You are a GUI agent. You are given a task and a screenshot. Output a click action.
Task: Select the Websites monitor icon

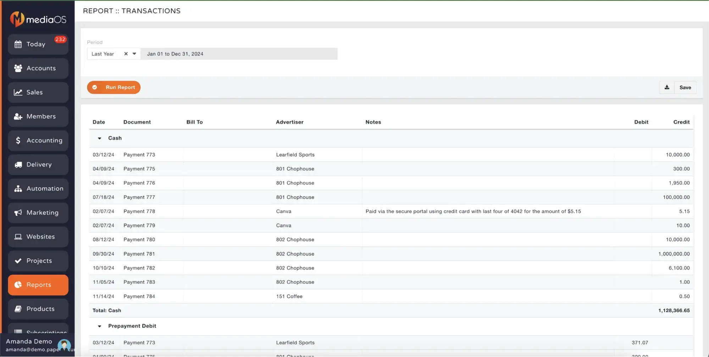(18, 237)
